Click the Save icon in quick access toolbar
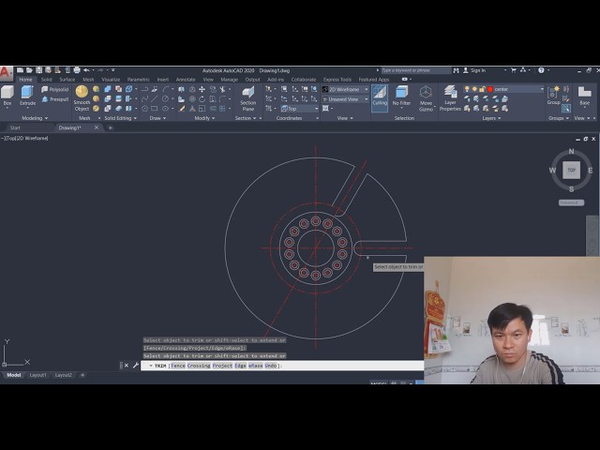The width and height of the screenshot is (600, 450). click(x=39, y=70)
